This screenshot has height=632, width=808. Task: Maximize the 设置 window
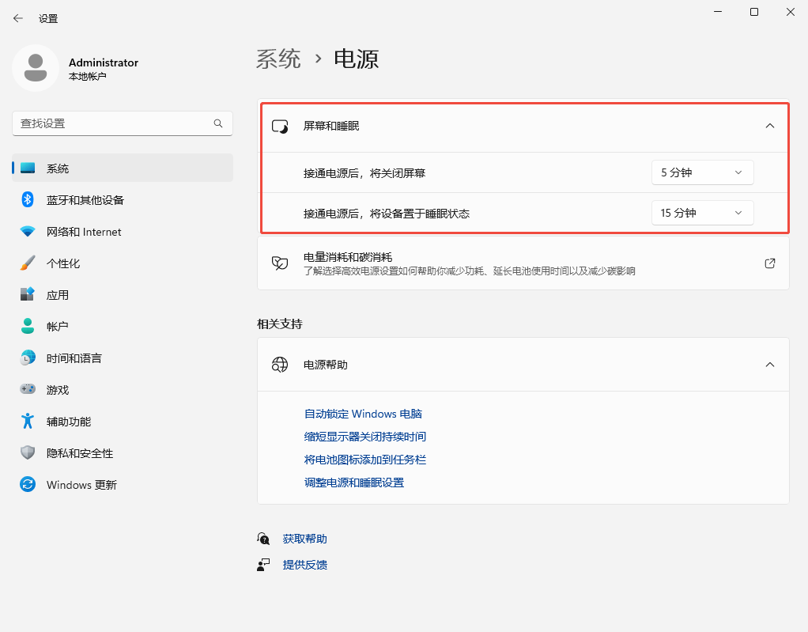click(x=754, y=11)
